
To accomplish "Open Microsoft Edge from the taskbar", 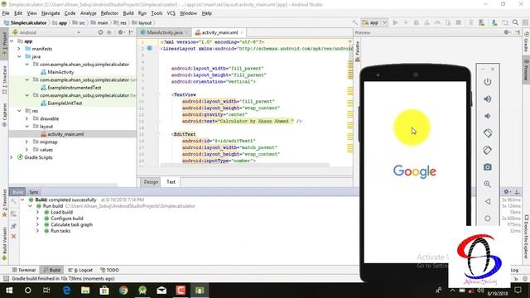I will (x=66, y=291).
